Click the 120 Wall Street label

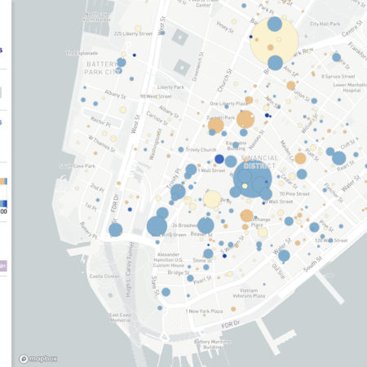pyautogui.click(x=331, y=241)
